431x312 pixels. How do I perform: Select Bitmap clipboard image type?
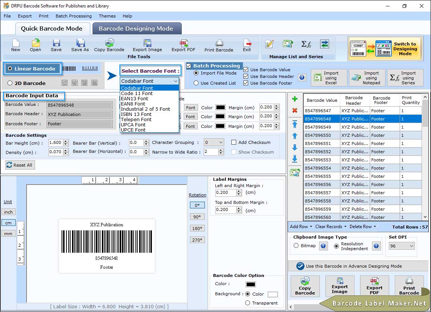[x=296, y=246]
